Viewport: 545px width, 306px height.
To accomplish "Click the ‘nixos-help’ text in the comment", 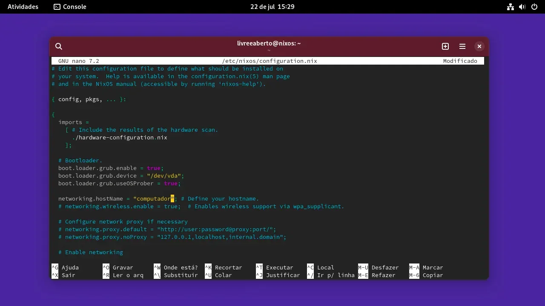I will pyautogui.click(x=241, y=84).
